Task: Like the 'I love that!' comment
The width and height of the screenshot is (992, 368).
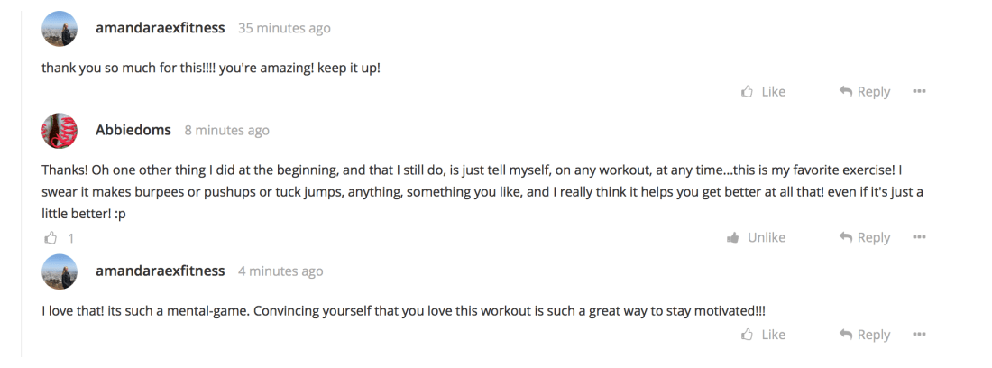Action: tap(763, 335)
